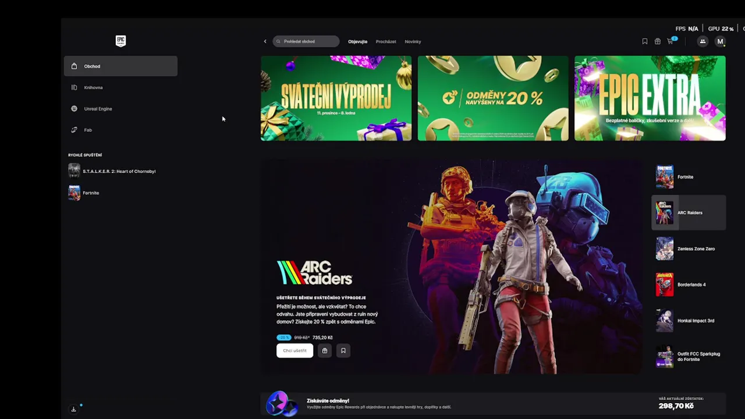Click Chci ušetřit button
Screen dimensions: 745x419
coord(295,350)
